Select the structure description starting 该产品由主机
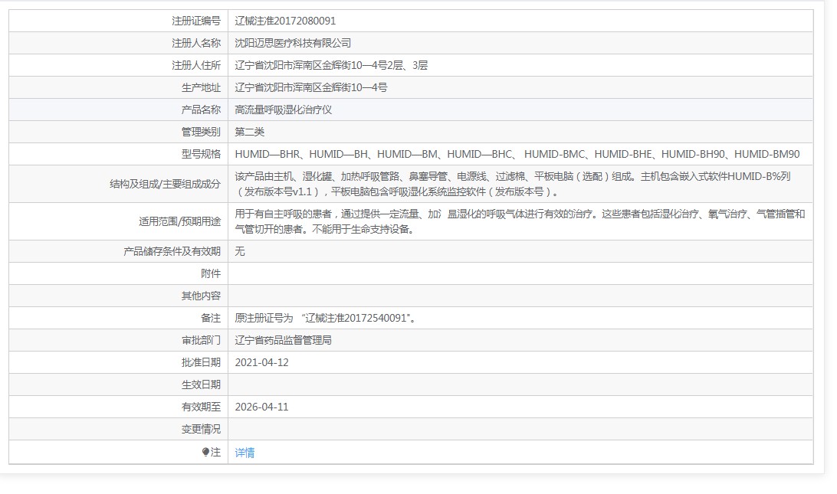837x494 pixels. point(513,184)
